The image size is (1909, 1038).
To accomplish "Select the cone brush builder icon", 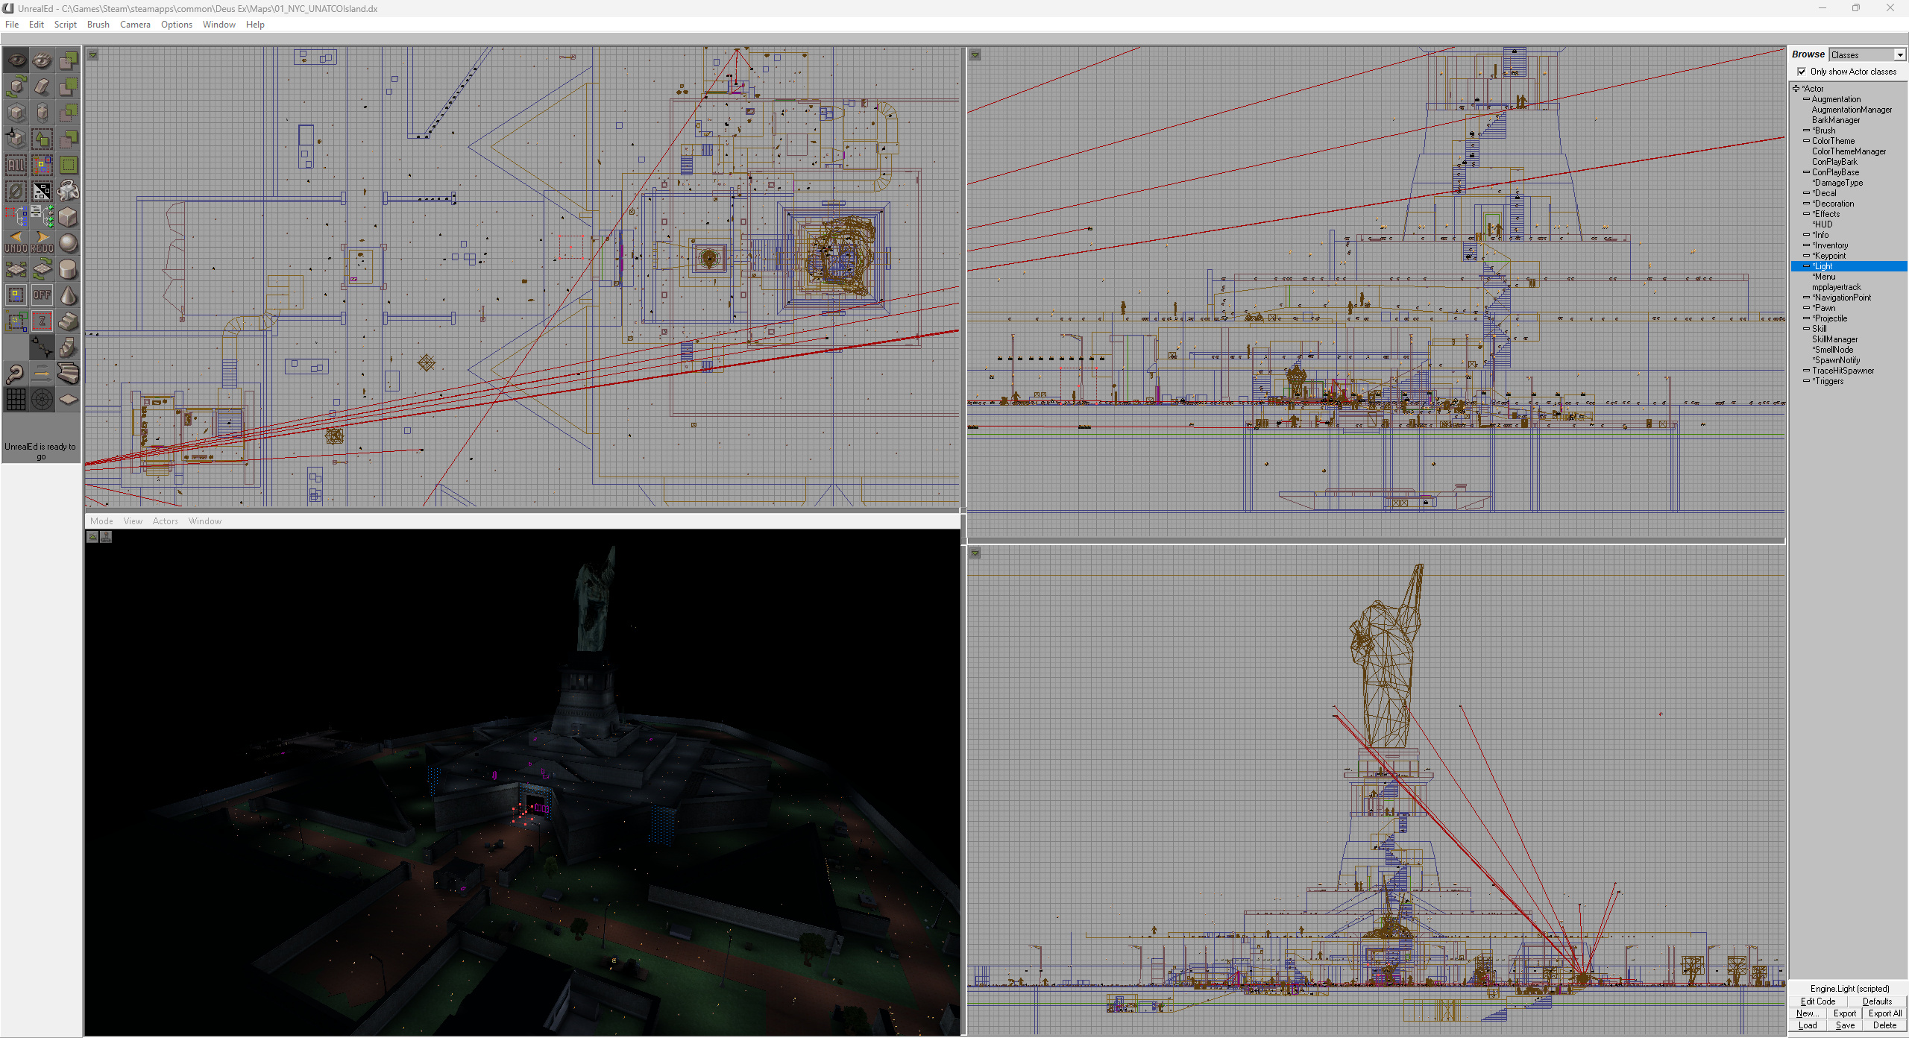I will click(x=68, y=295).
